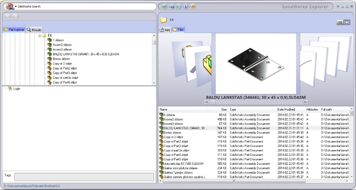Switch to list view toggle button
Viewport: 356px width, 190px height.
[x=340, y=22]
